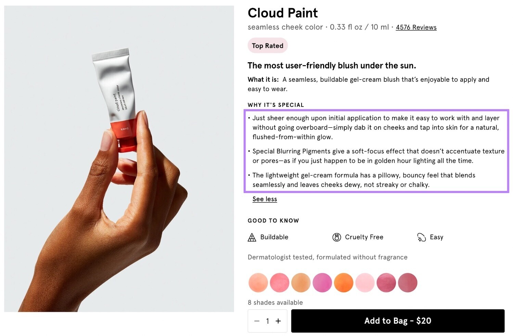
Task: Select the tan shade swatch
Action: pos(301,282)
